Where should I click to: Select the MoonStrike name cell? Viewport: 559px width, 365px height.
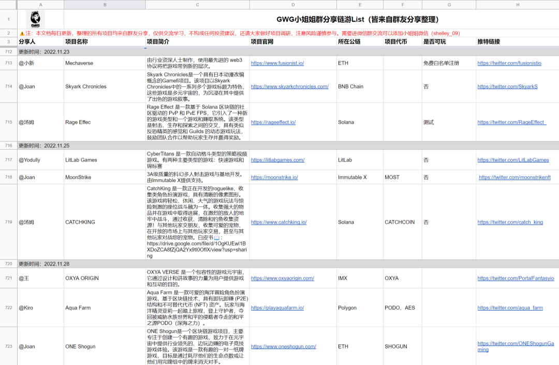pyautogui.click(x=105, y=177)
